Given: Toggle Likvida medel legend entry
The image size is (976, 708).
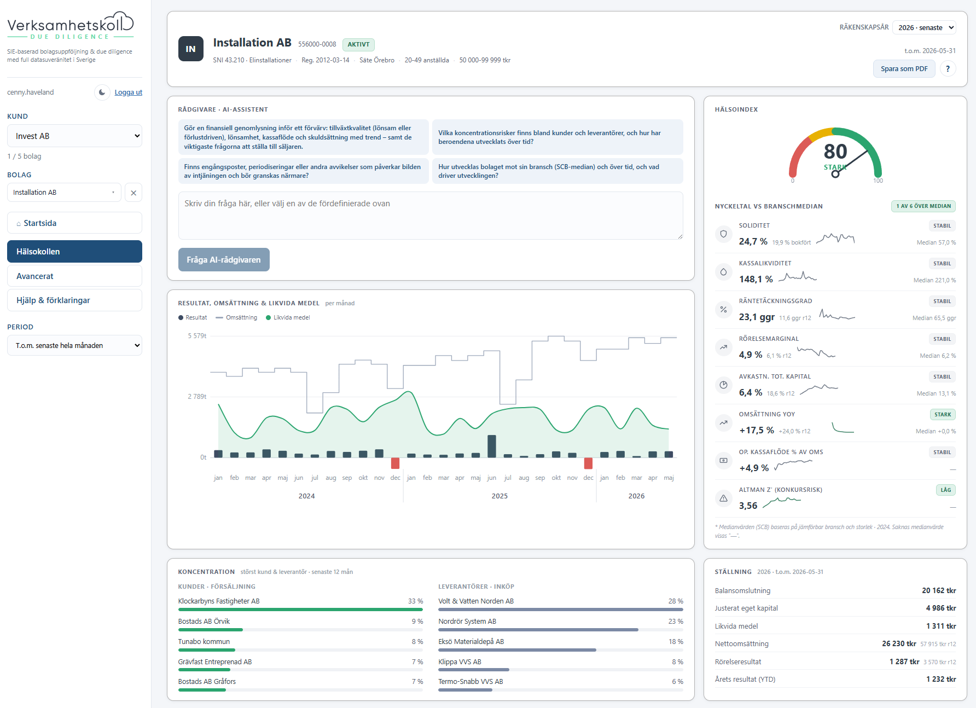Looking at the screenshot, I should pyautogui.click(x=288, y=317).
